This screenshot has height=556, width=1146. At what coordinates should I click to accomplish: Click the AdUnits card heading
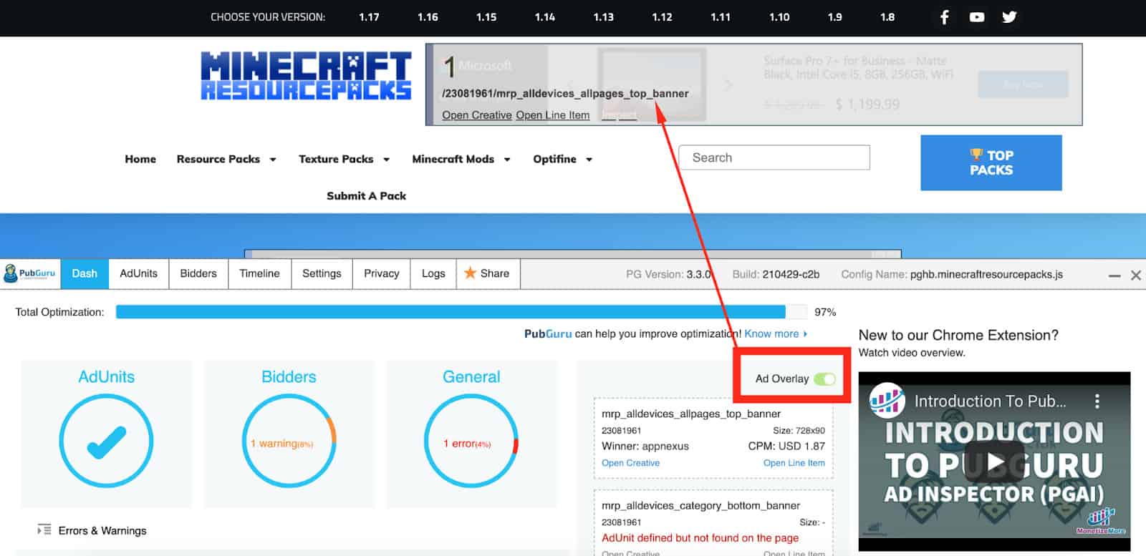106,377
